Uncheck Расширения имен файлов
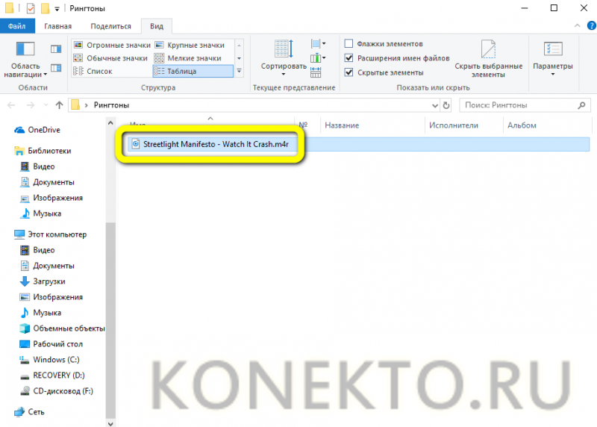 click(x=348, y=58)
